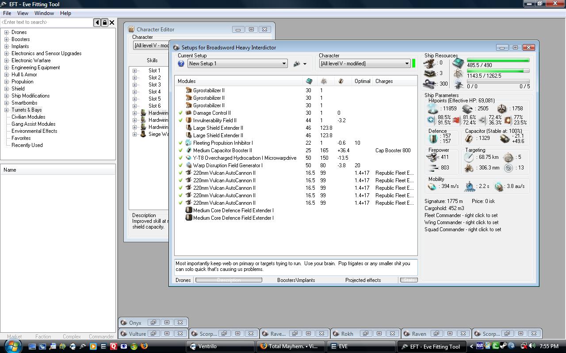Click the Warp Disruption Field Generator I module icon
The width and height of the screenshot is (566, 353).
[188, 165]
